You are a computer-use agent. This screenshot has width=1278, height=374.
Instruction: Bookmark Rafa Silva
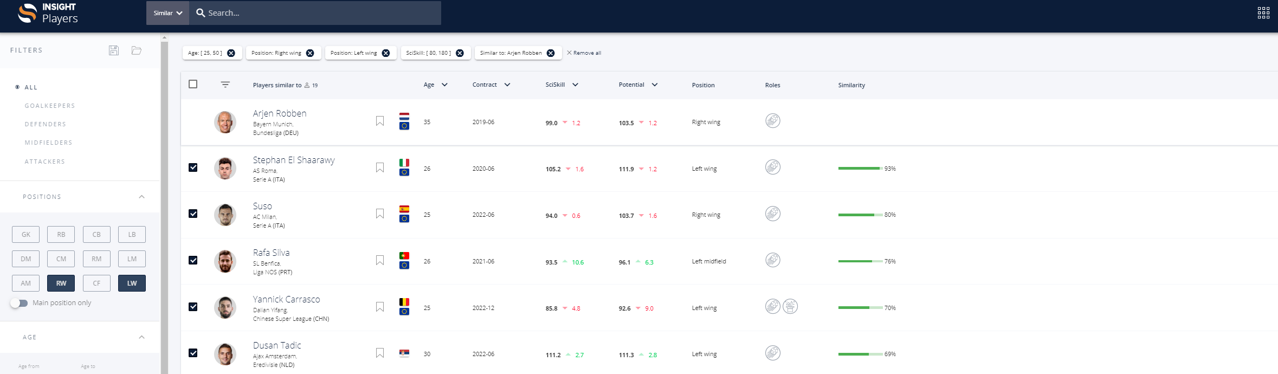pyautogui.click(x=380, y=260)
